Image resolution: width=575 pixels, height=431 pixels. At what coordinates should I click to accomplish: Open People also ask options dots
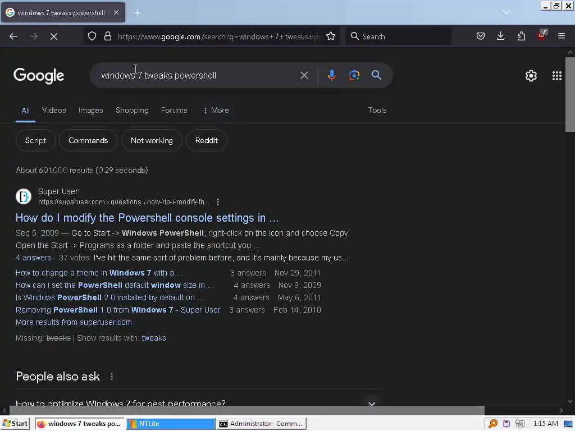click(x=112, y=377)
